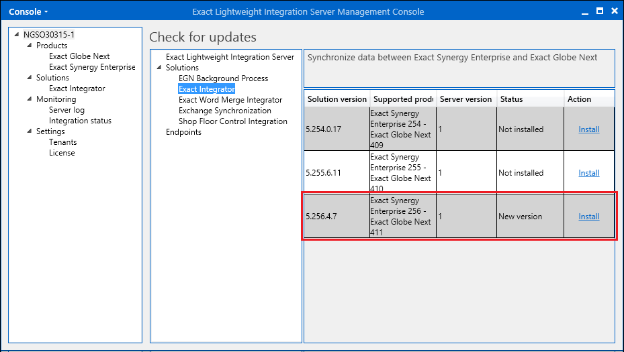624x352 pixels.
Task: Collapse the Products tree node arrow
Action: point(29,46)
